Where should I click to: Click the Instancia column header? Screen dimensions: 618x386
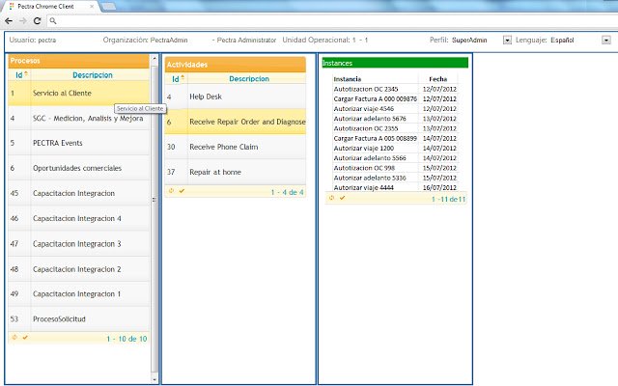(348, 79)
